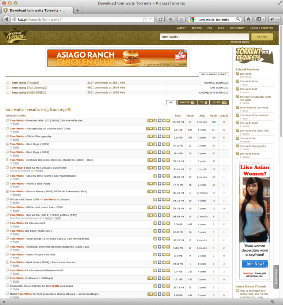Switch to the Music results tab
The width and height of the screenshot is (283, 305).
pyautogui.click(x=219, y=102)
